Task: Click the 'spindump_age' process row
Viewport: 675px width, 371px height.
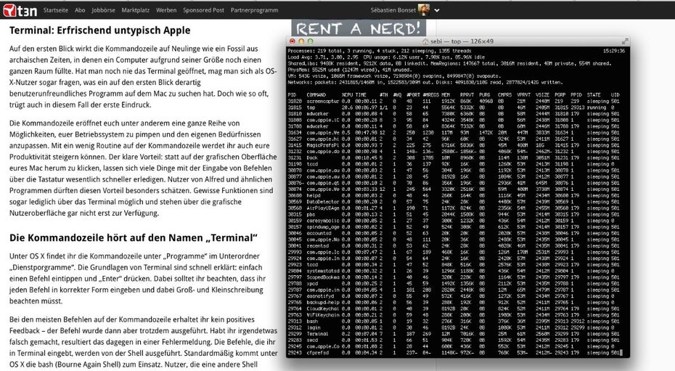Action: [x=454, y=227]
